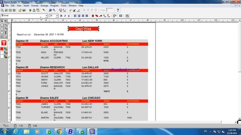
Task: Click the Zoom Out magnifier icon
Action: click(x=54, y=10)
